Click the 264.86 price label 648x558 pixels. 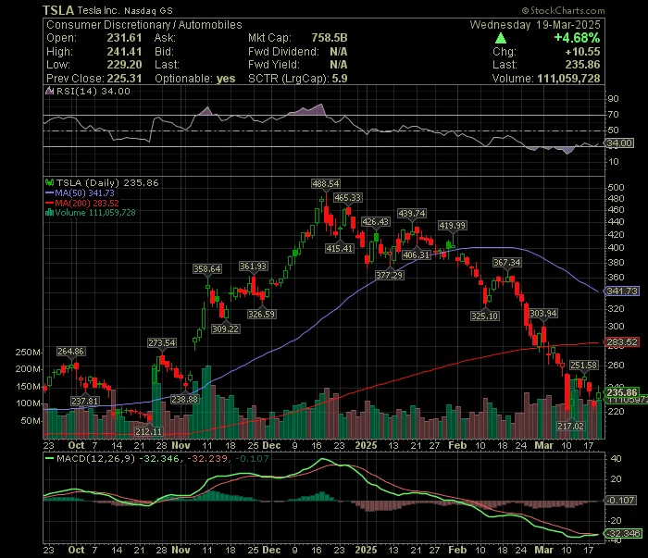tap(70, 352)
